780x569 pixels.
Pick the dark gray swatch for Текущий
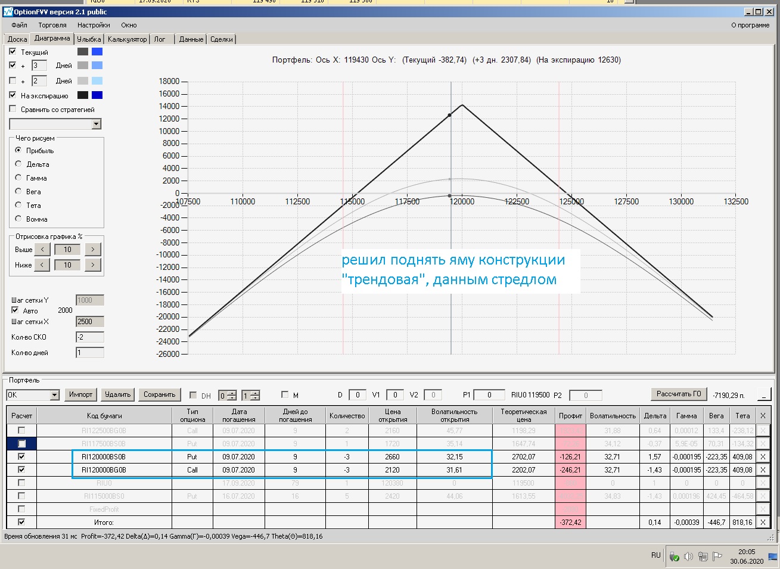(83, 52)
